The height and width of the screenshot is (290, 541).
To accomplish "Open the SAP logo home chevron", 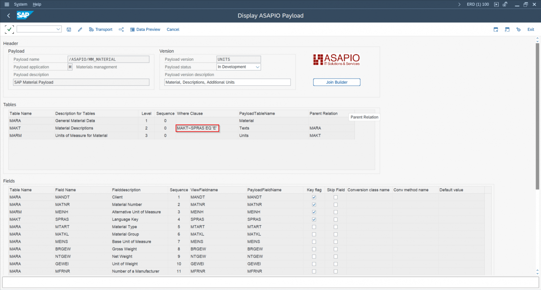I will (x=8, y=15).
